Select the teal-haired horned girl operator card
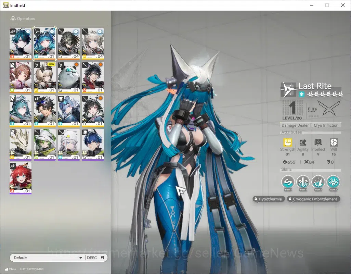The height and width of the screenshot is (274, 351). click(21, 111)
